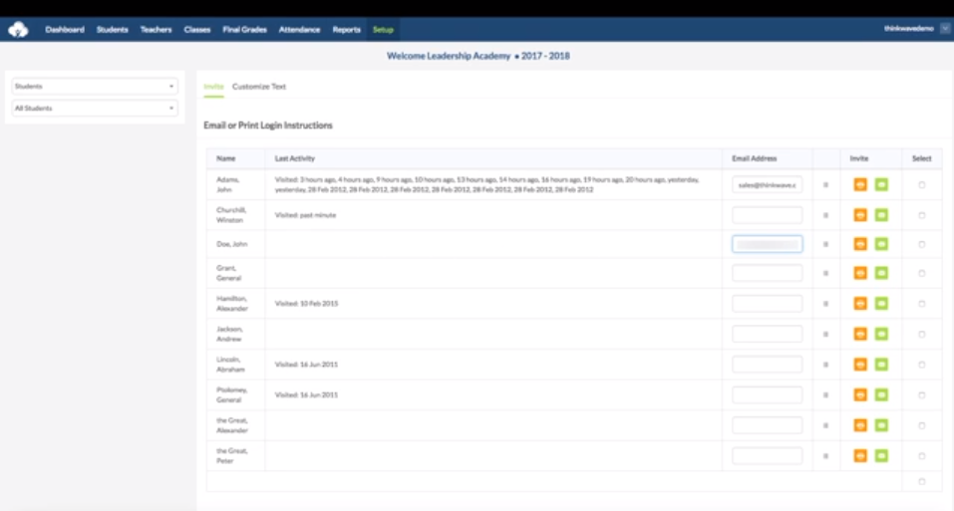Send email invite to Lincoln, Abraham
This screenshot has height=511, width=954.
[x=881, y=365]
